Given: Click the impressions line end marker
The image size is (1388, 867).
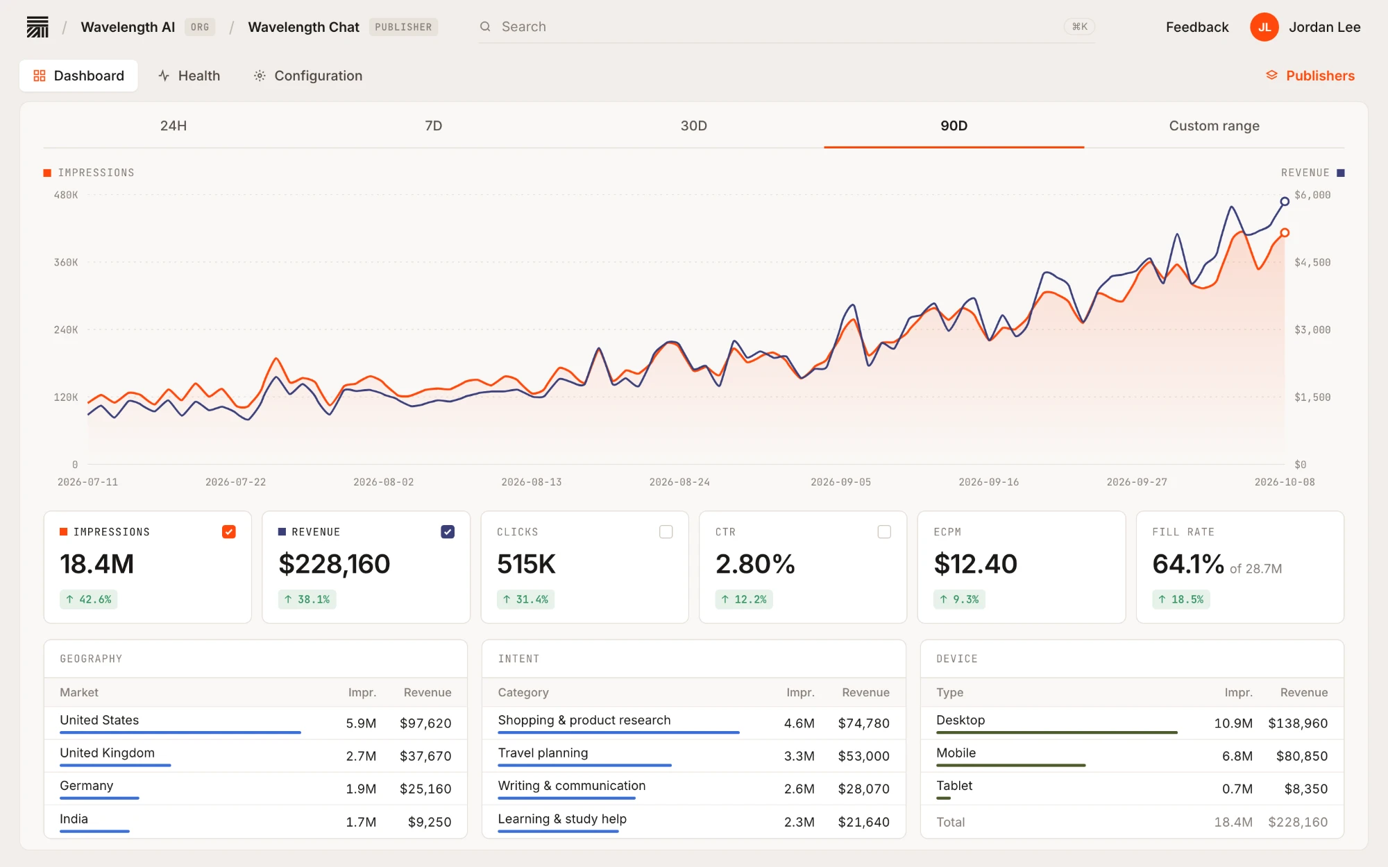Looking at the screenshot, I should (1285, 232).
